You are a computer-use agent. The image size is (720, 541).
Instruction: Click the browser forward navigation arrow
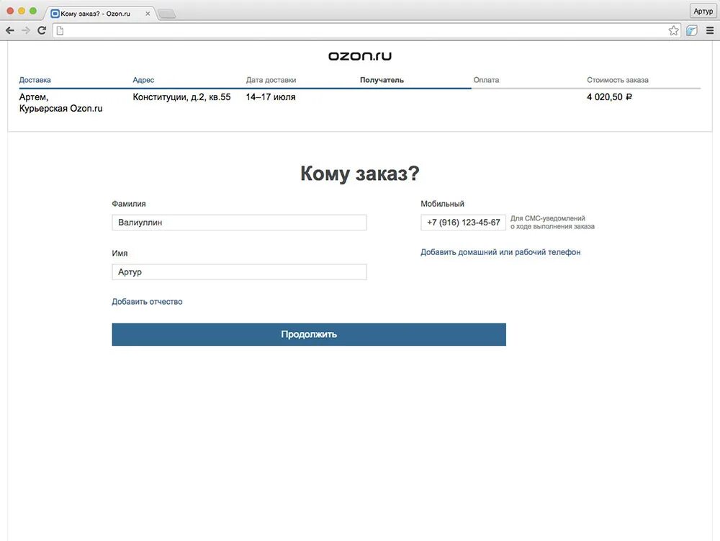pos(25,30)
